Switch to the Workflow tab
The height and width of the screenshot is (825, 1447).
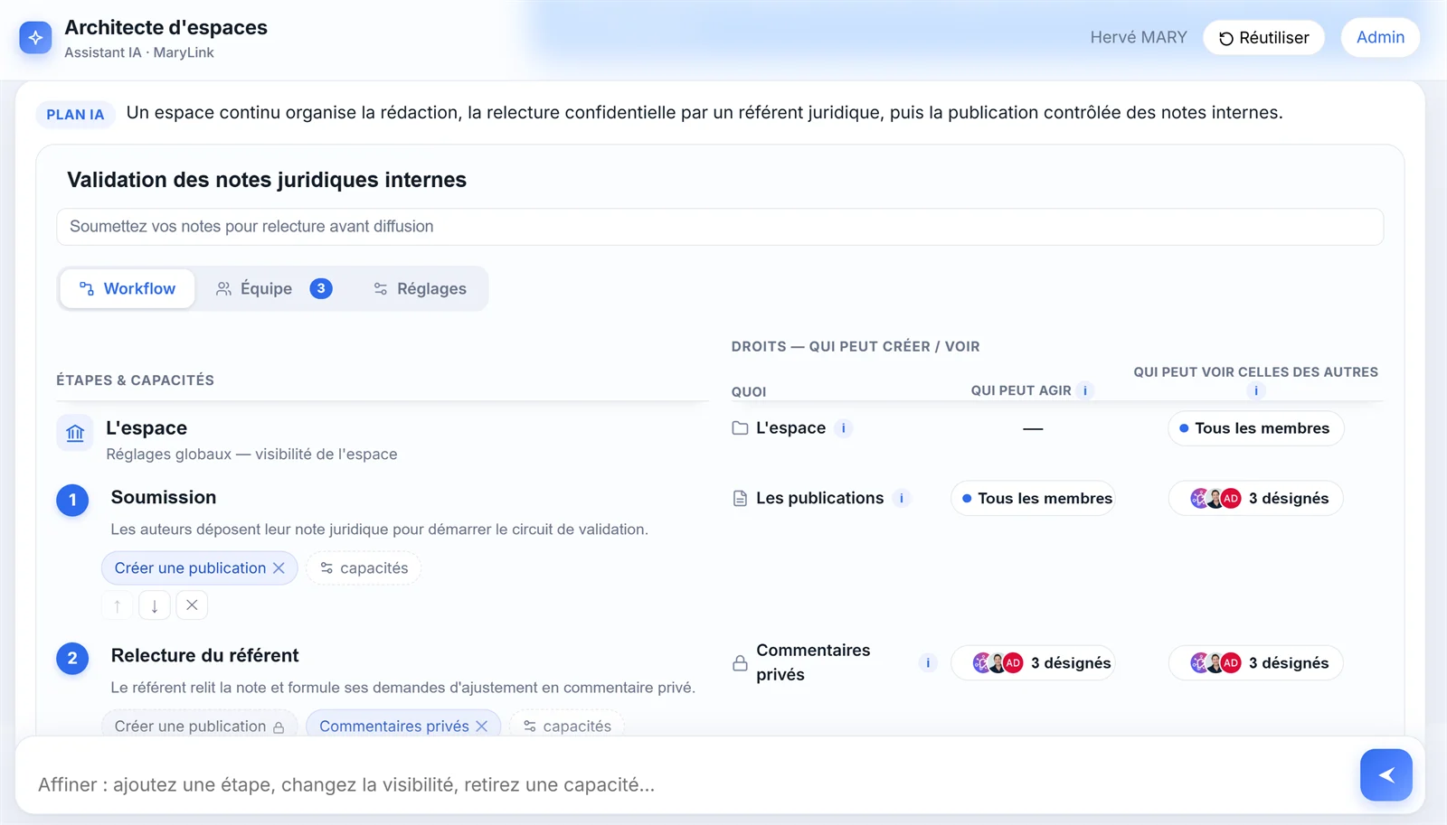(128, 289)
